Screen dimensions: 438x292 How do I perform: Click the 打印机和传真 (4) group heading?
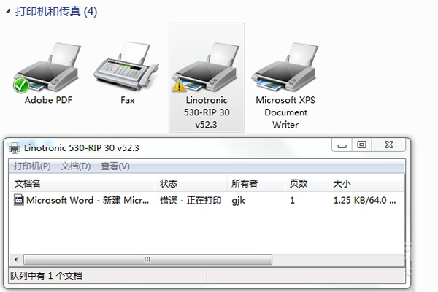[x=56, y=12]
